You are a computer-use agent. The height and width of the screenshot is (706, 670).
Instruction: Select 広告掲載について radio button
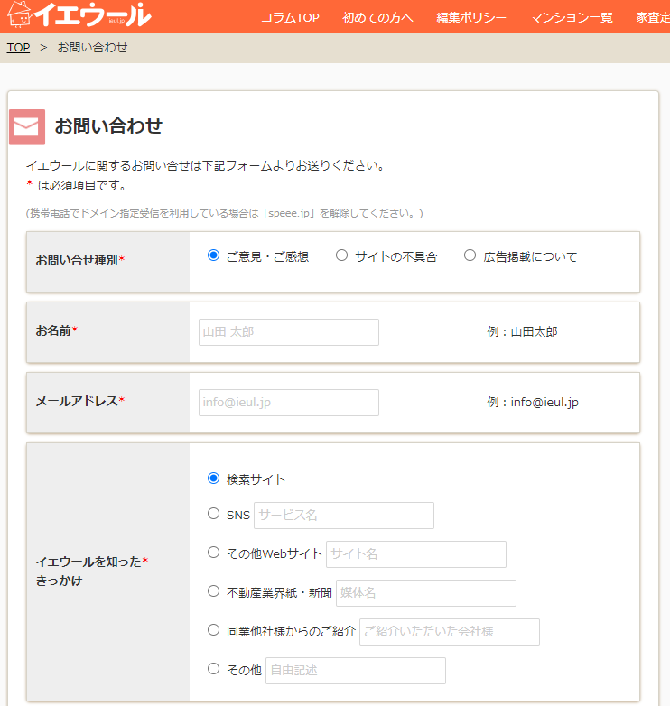coord(470,255)
